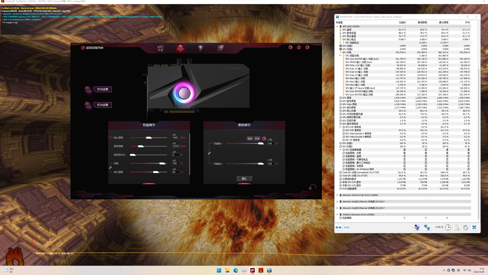The height and width of the screenshot is (275, 488).
Task: Click the 风扇组一 100 percent input field
Action: coord(271,143)
